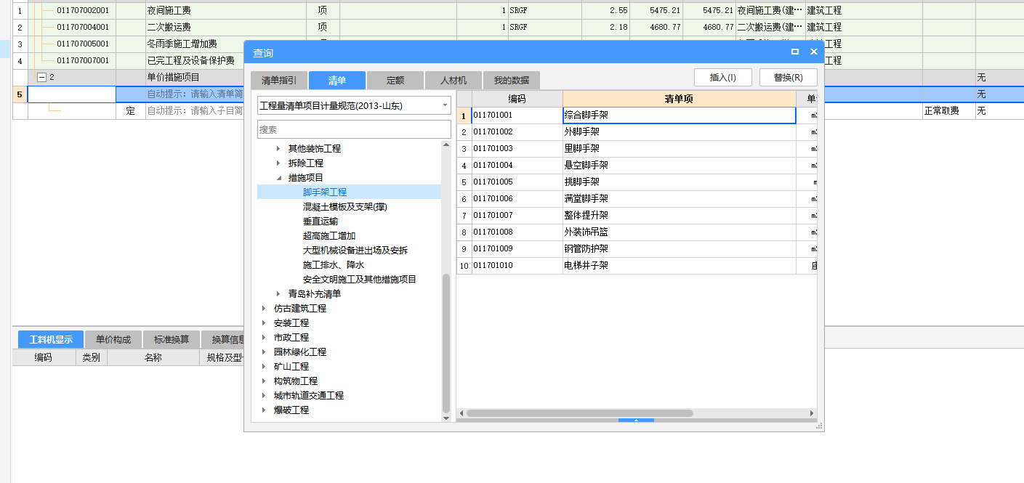Click the list horizontal scrollbar thumb
This screenshot has height=483, width=1024.
click(579, 413)
